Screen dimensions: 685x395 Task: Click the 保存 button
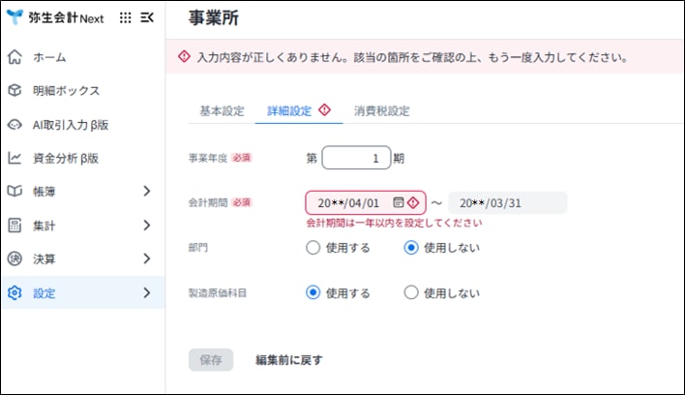pos(211,359)
